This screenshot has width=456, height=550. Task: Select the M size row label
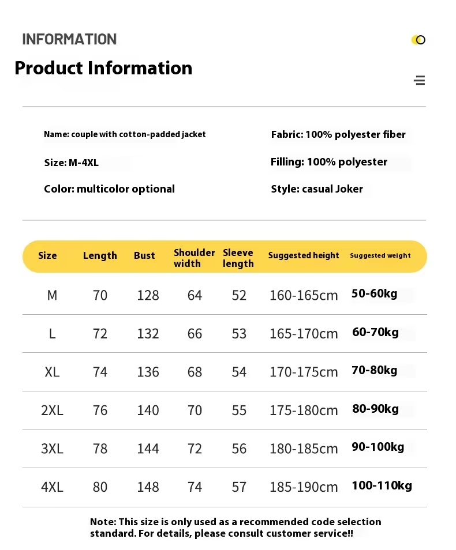52,295
